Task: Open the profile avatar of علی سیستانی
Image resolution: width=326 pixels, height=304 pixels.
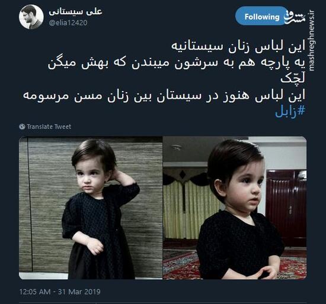Action: (x=31, y=17)
